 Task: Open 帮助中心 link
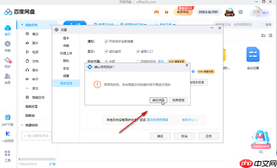coord(190,120)
